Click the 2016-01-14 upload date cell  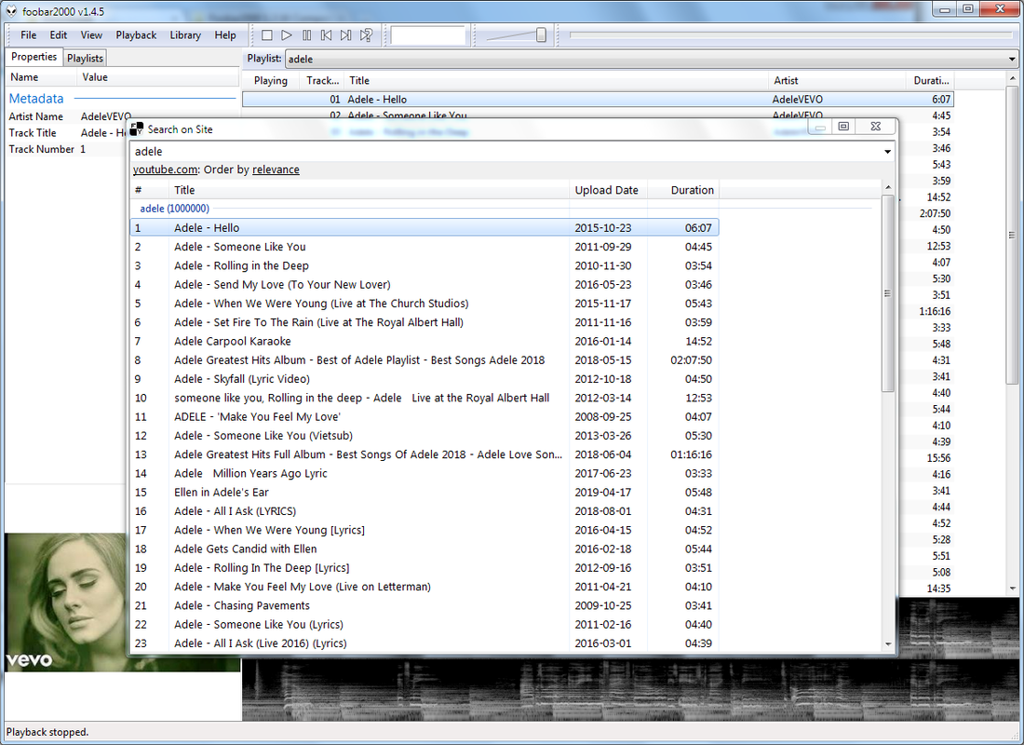click(x=603, y=341)
